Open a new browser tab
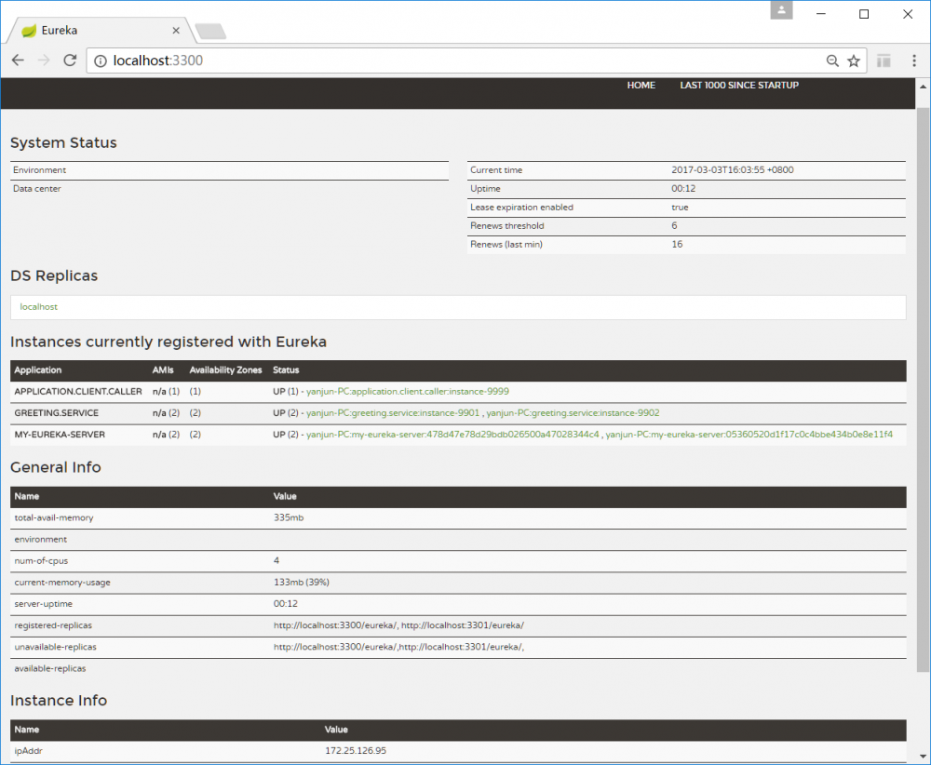 tap(210, 31)
